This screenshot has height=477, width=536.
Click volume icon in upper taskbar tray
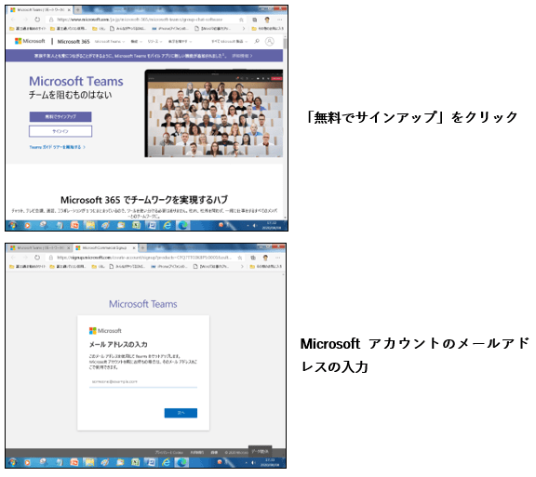point(255,226)
